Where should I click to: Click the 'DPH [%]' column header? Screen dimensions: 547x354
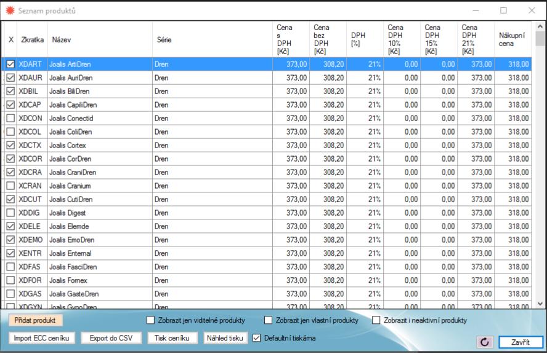(x=365, y=40)
